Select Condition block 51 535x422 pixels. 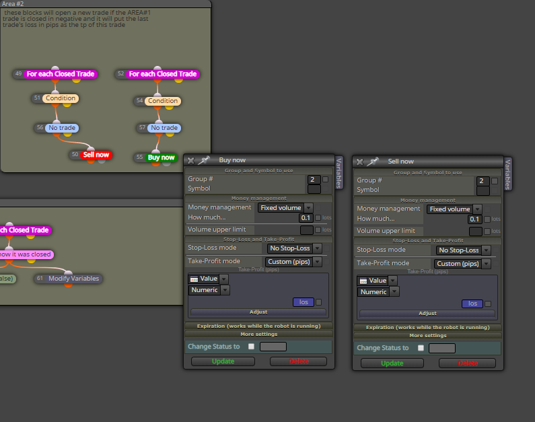click(x=56, y=98)
